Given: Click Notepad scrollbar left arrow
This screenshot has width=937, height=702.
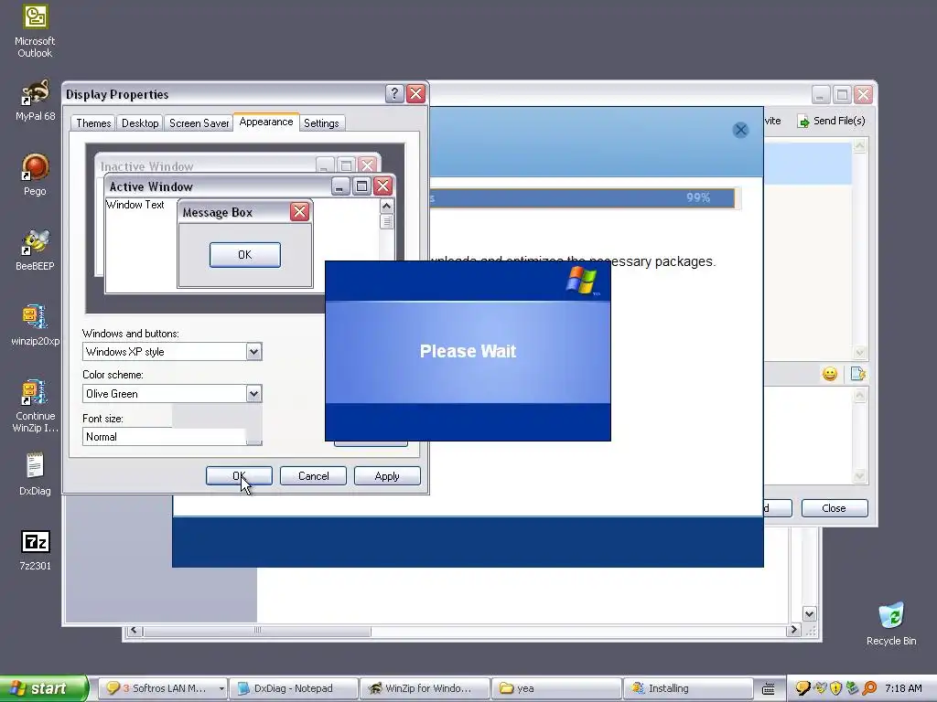Looking at the screenshot, I should [x=134, y=631].
